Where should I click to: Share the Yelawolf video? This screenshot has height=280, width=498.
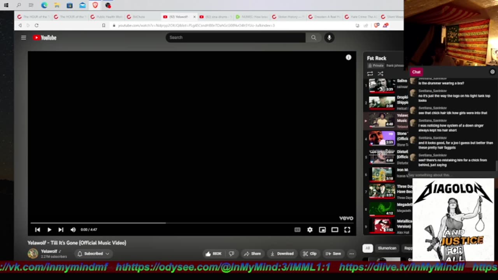[253, 254]
